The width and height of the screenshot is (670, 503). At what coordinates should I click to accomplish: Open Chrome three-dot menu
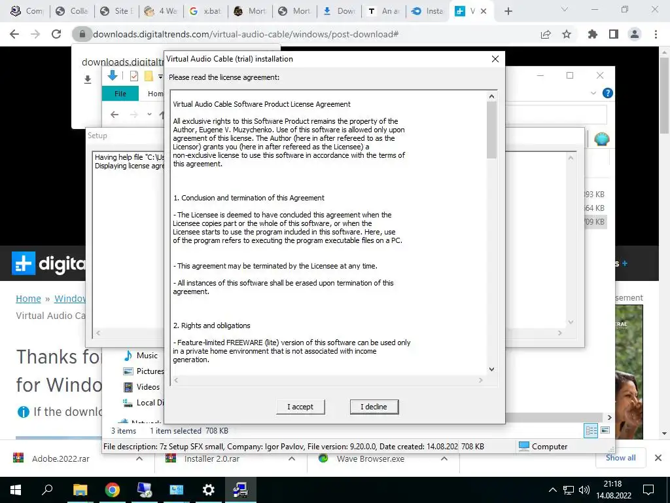(x=656, y=34)
